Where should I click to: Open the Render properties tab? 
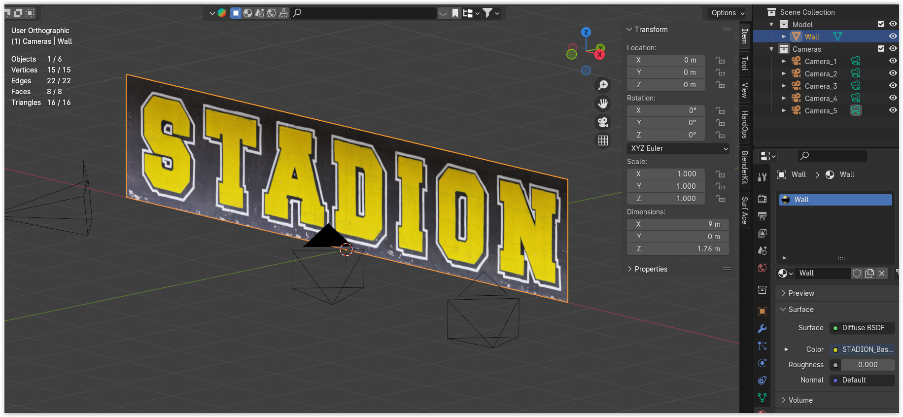click(763, 199)
